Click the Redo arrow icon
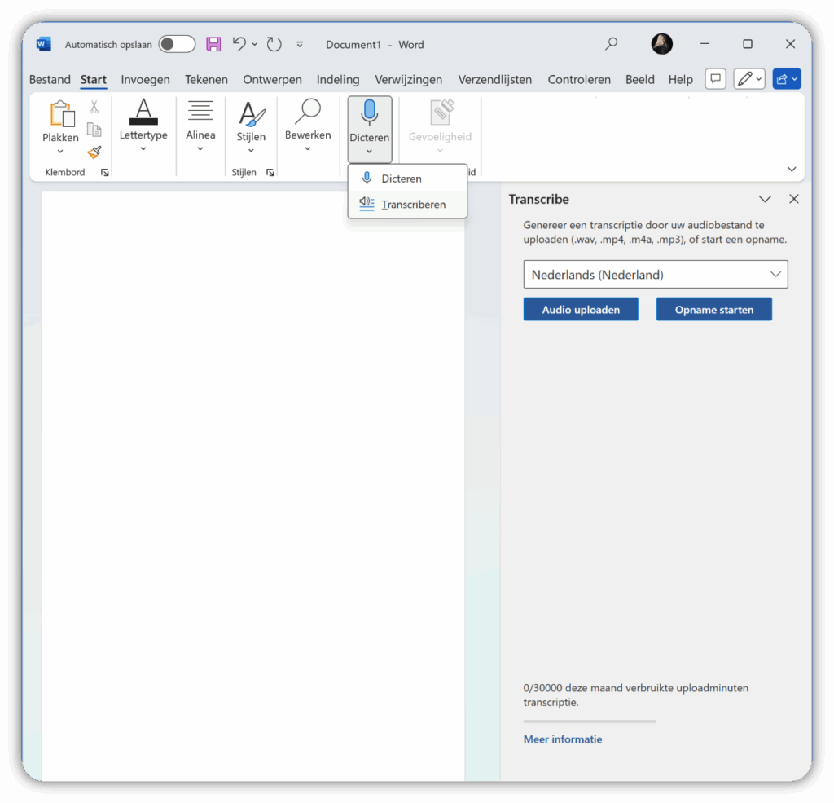 (x=274, y=45)
